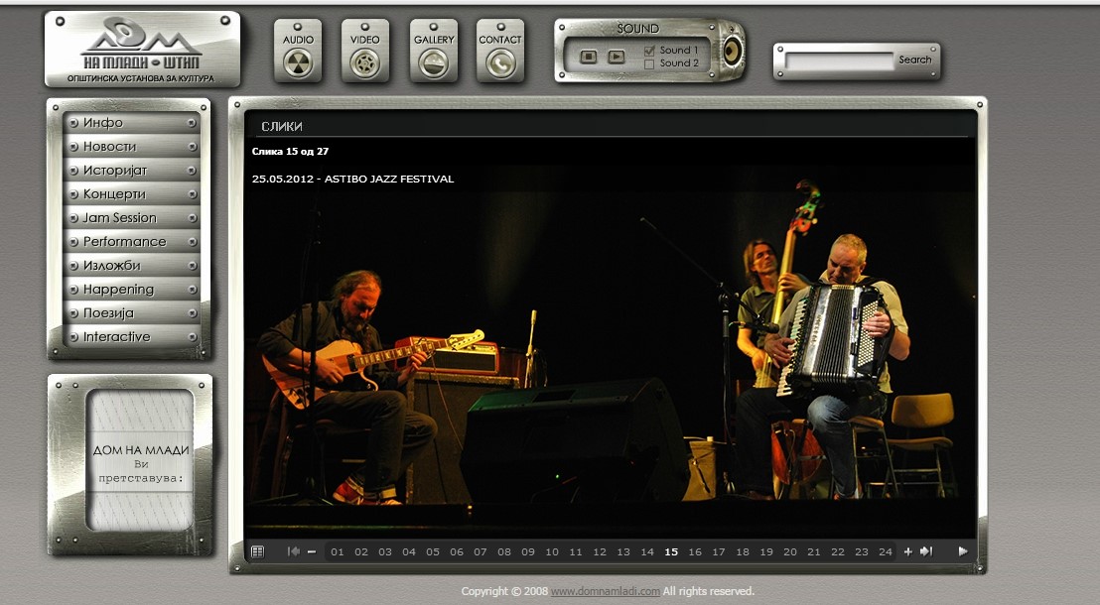This screenshot has height=605, width=1100.
Task: Click the speaker volume knob
Action: tap(732, 51)
